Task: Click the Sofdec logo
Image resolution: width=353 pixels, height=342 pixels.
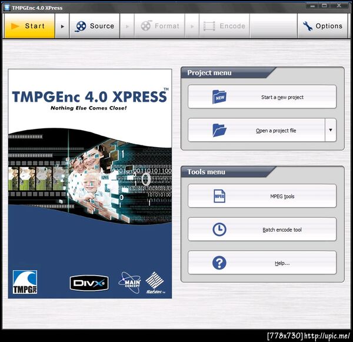Action: coord(155,283)
